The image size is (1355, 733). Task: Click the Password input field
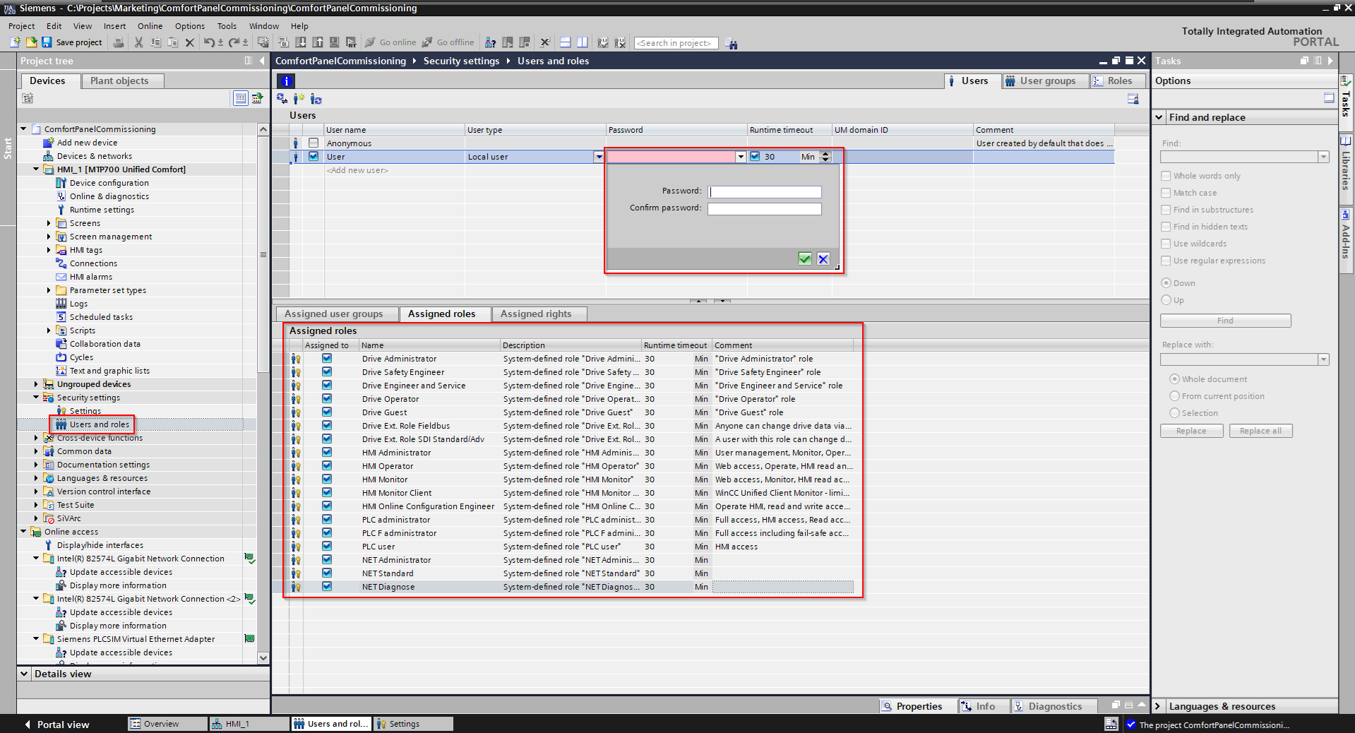765,191
